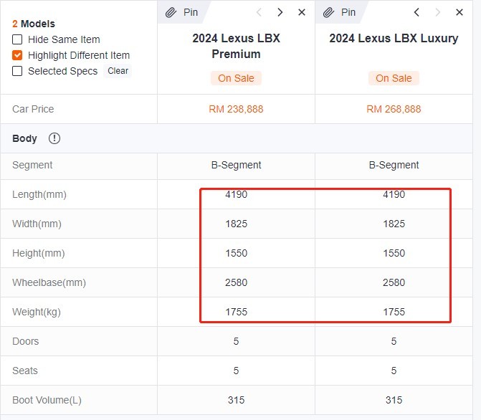Click the disabled right arrow on Luxury column

pyautogui.click(x=438, y=12)
